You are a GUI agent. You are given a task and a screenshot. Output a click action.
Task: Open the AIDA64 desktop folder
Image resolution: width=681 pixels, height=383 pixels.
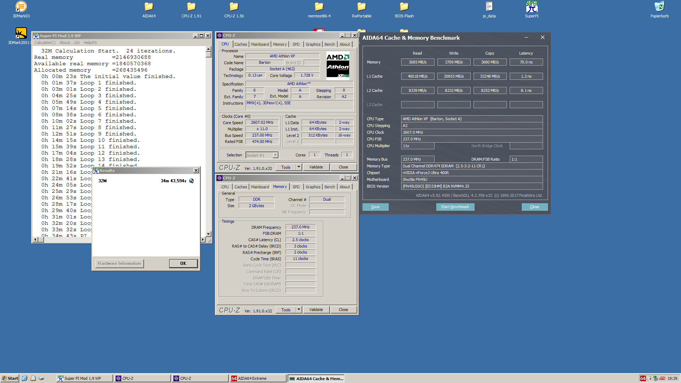[x=149, y=10]
